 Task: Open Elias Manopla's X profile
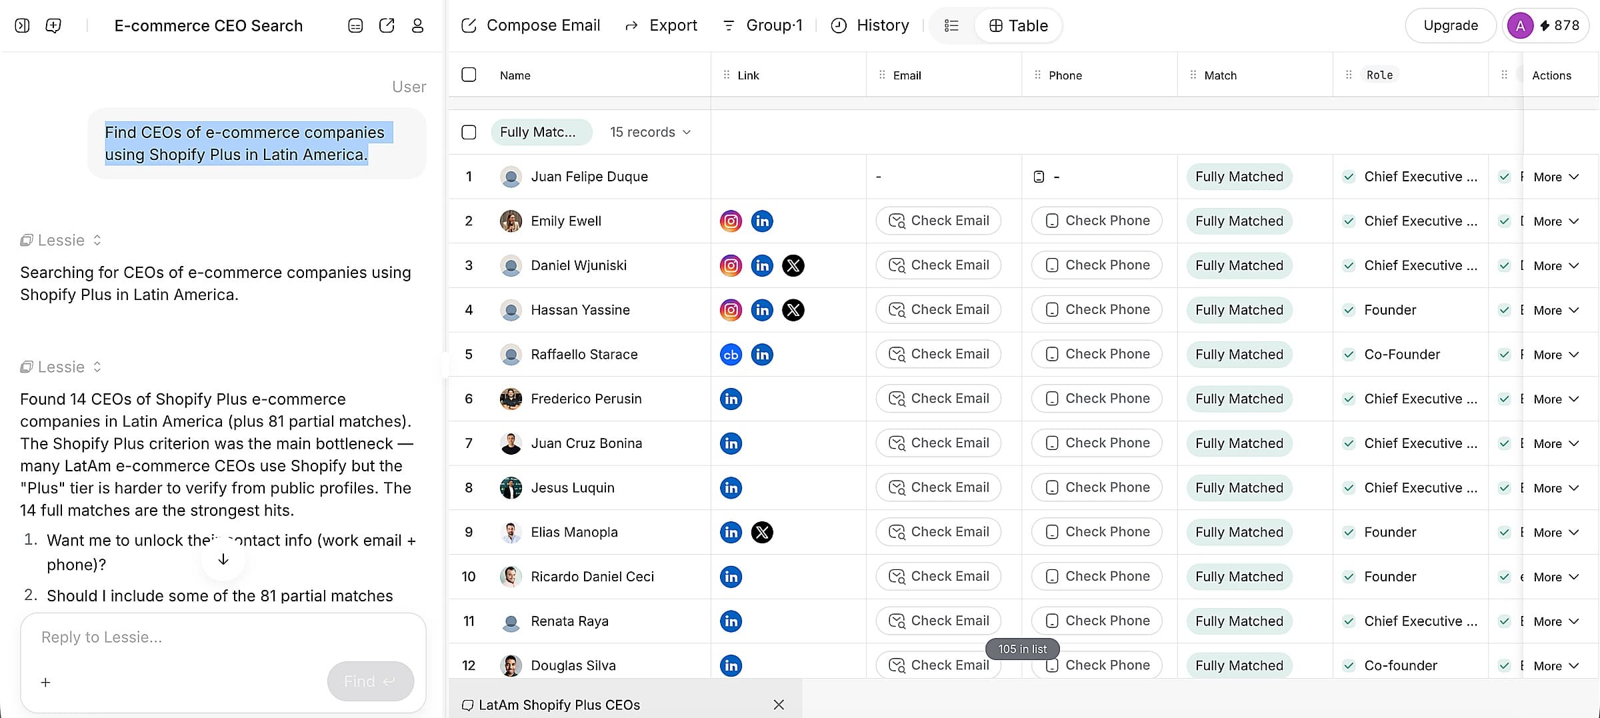(762, 532)
